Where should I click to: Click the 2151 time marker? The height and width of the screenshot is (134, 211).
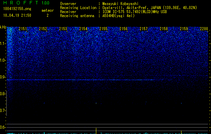pyautogui.click(x=23, y=29)
